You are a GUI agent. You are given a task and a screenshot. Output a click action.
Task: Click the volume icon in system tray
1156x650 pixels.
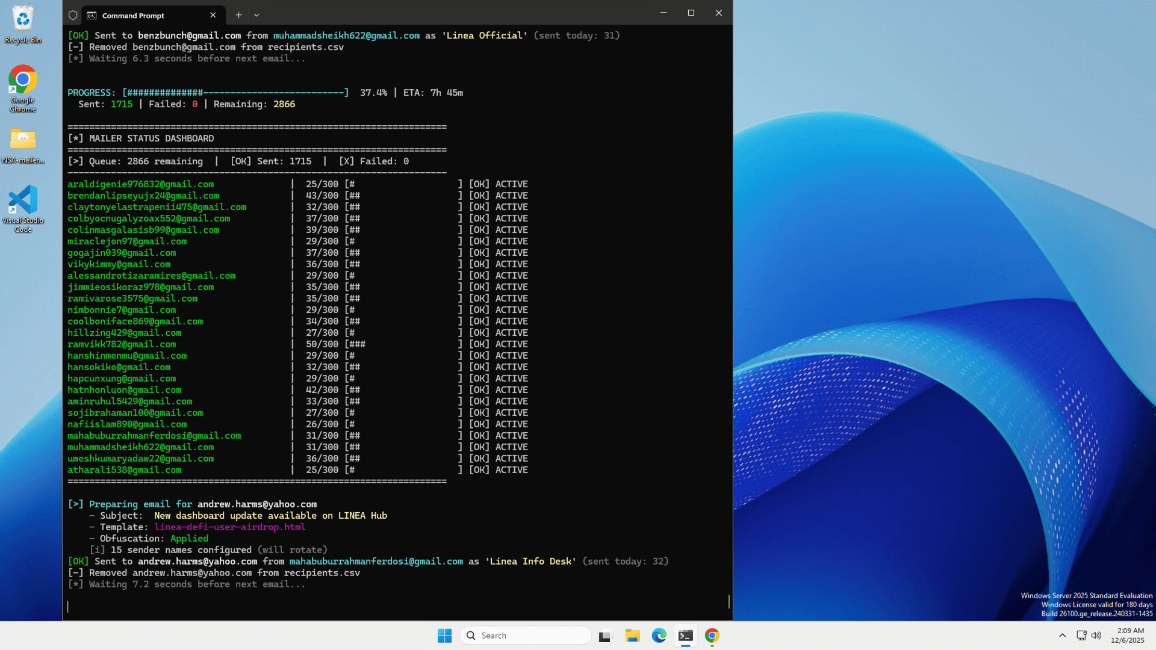(1096, 636)
